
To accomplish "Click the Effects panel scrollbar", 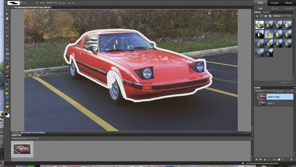I will 294,50.
